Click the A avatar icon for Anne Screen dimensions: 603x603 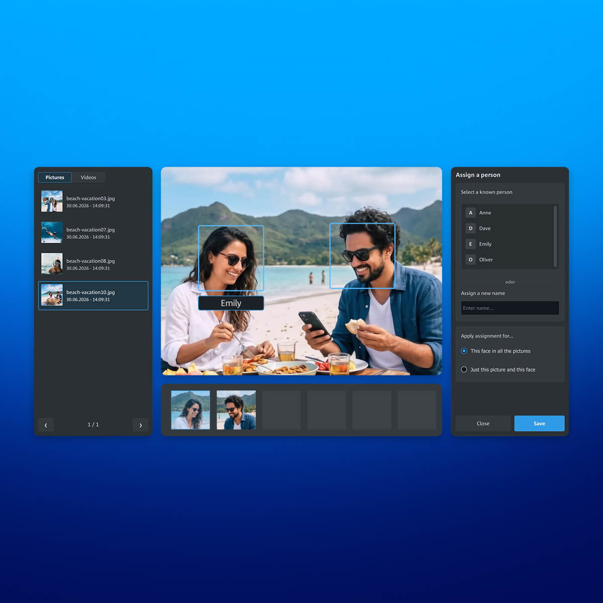470,213
